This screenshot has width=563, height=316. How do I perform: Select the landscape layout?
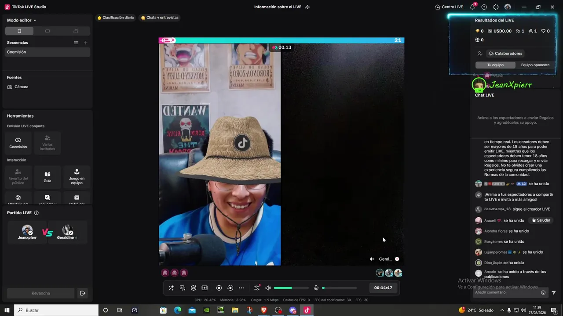click(x=48, y=31)
